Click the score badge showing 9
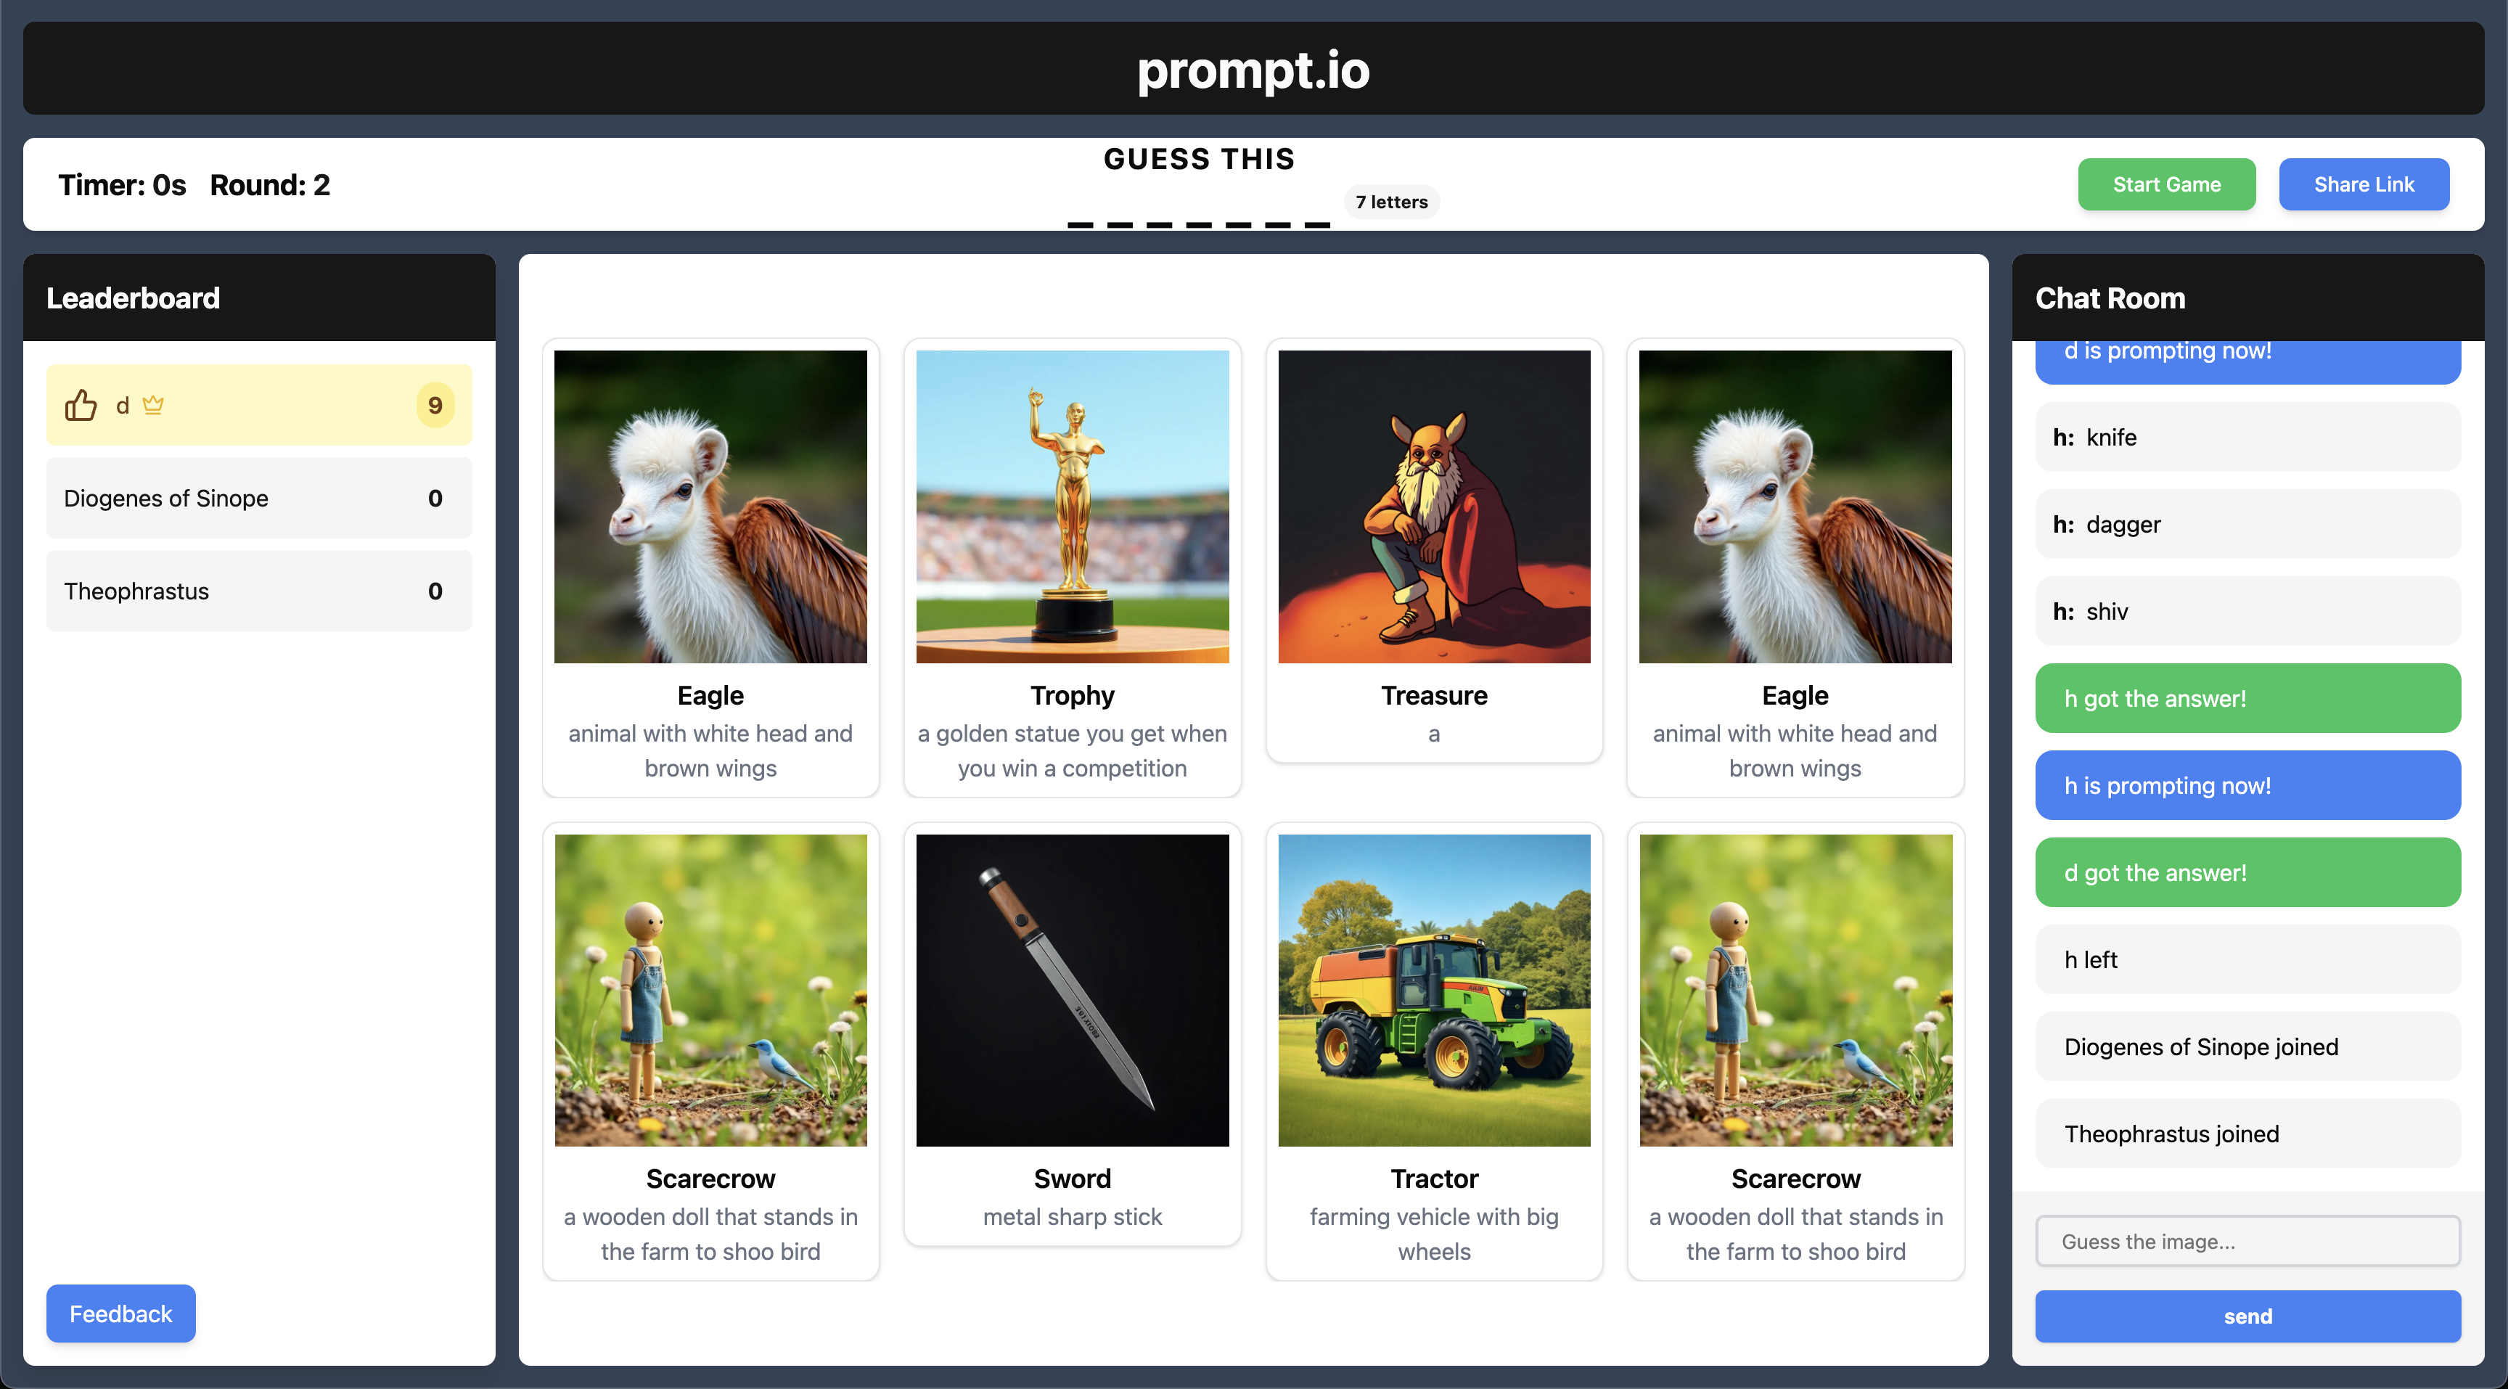 pyautogui.click(x=435, y=405)
